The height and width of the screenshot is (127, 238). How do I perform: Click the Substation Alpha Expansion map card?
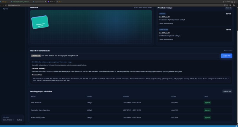(x=40, y=22)
